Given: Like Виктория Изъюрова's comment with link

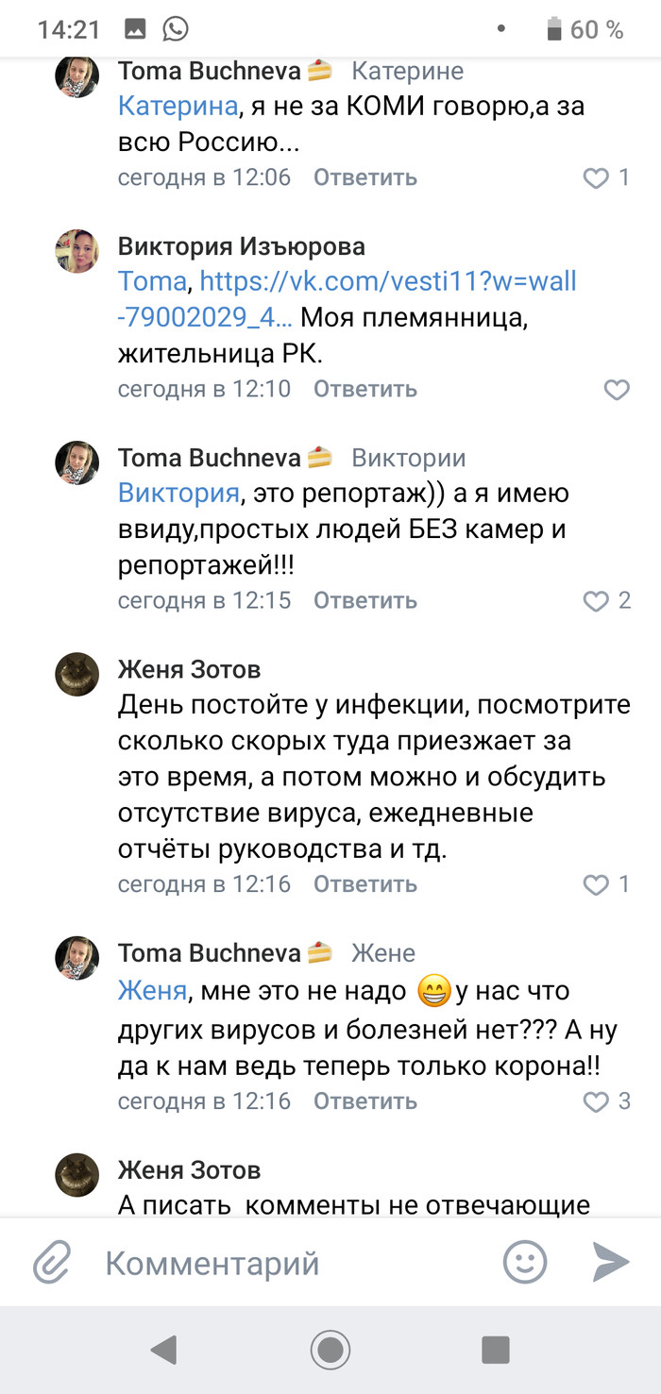Looking at the screenshot, I should click(616, 390).
